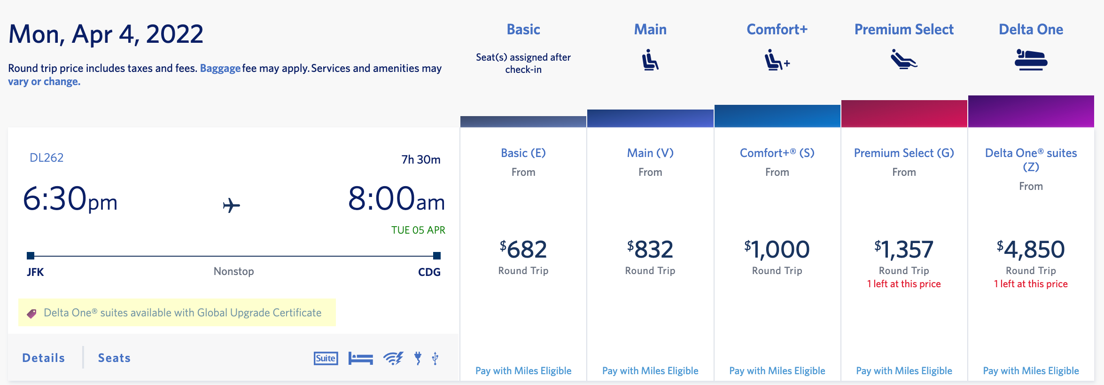
Task: Select the USB port amenity icon
Action: pyautogui.click(x=436, y=358)
